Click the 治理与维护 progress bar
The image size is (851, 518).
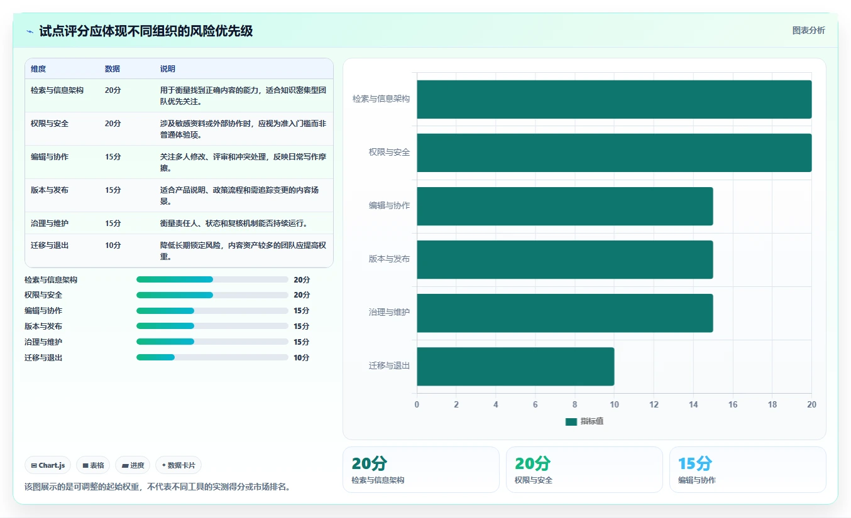tap(212, 342)
